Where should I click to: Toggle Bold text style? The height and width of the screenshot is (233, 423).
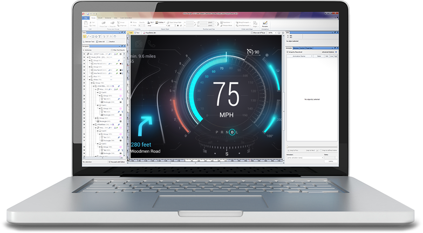[x=178, y=26]
